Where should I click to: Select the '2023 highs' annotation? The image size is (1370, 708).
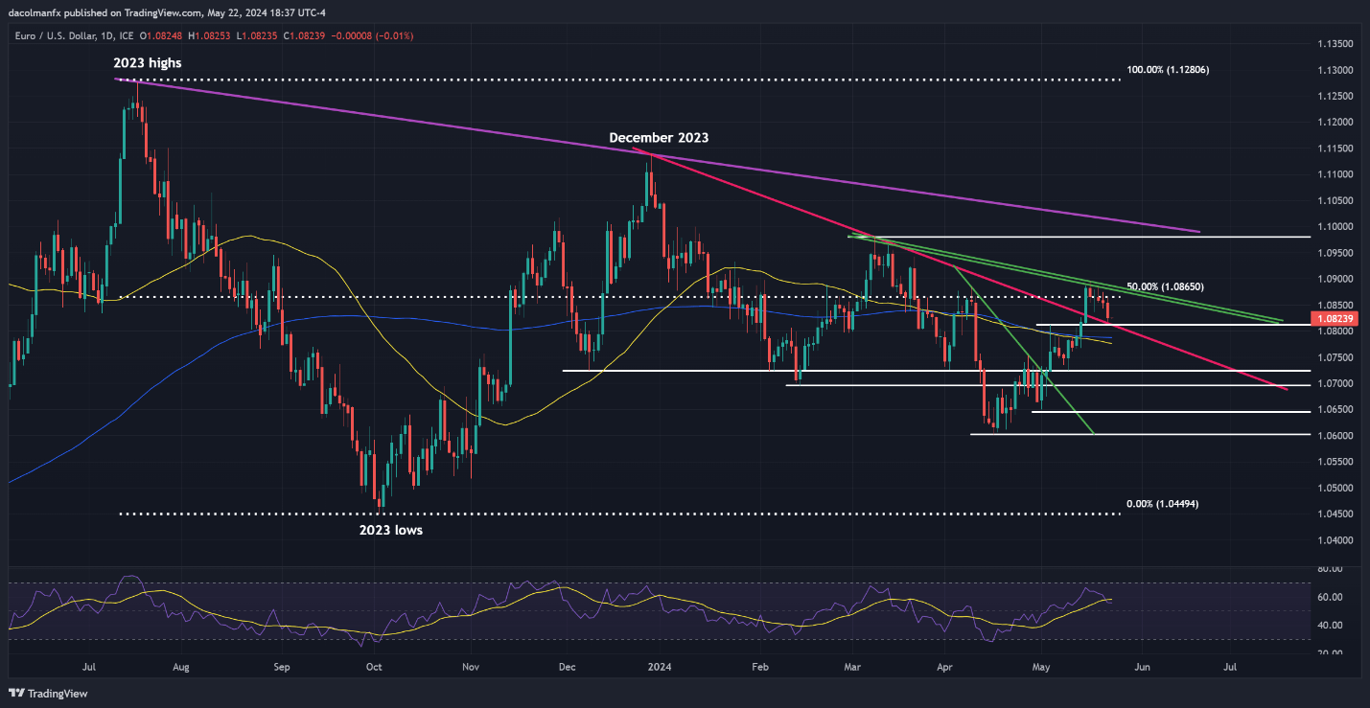(x=147, y=62)
